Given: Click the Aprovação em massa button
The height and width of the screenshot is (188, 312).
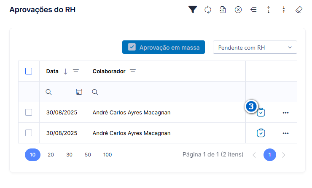Looking at the screenshot, I should [163, 47].
